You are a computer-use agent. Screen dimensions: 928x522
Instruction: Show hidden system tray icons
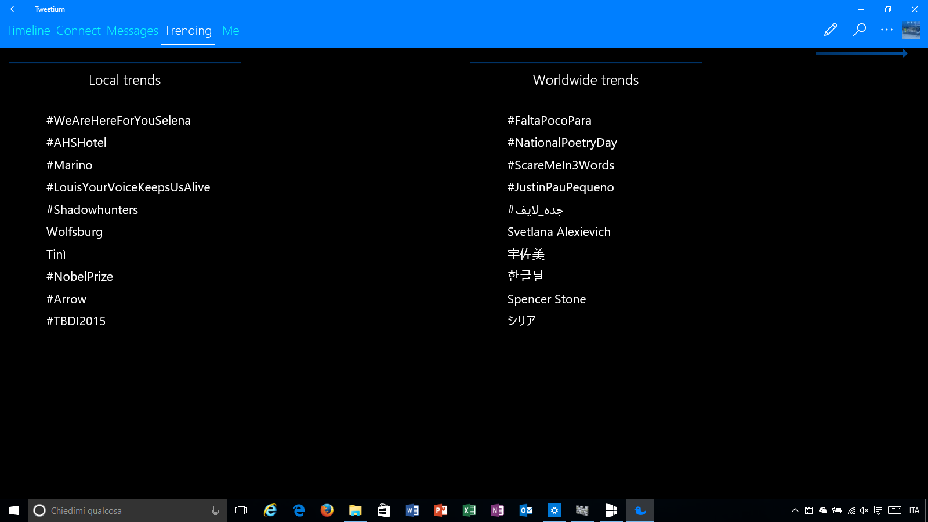795,510
